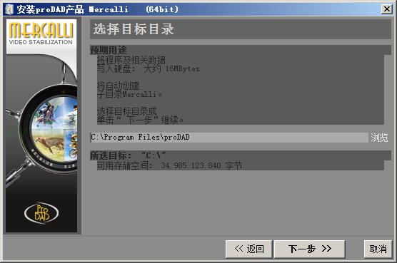Click the 选择目标目录 heading
Viewport: 397px width, 263px height.
coord(134,29)
